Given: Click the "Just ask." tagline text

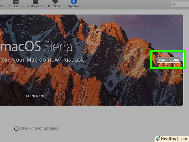Looking at the screenshot, I should tap(74, 60).
